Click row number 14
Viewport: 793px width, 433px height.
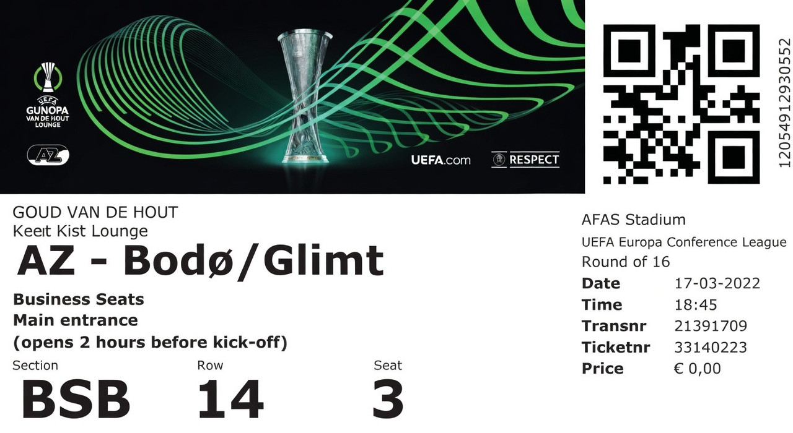(230, 399)
